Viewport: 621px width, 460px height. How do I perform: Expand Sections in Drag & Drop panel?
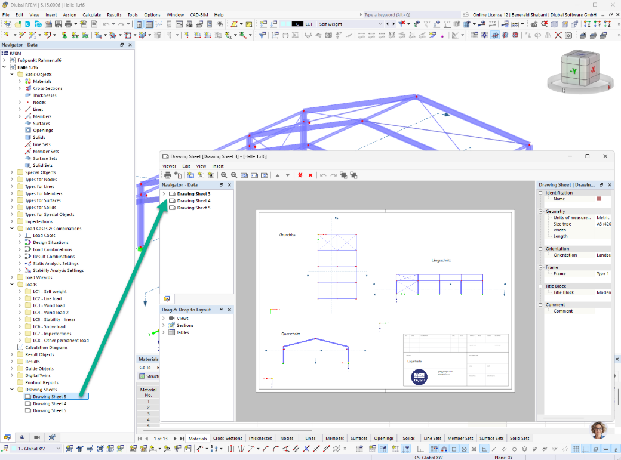[164, 325]
